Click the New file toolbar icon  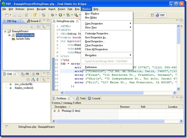[x=7, y=15]
